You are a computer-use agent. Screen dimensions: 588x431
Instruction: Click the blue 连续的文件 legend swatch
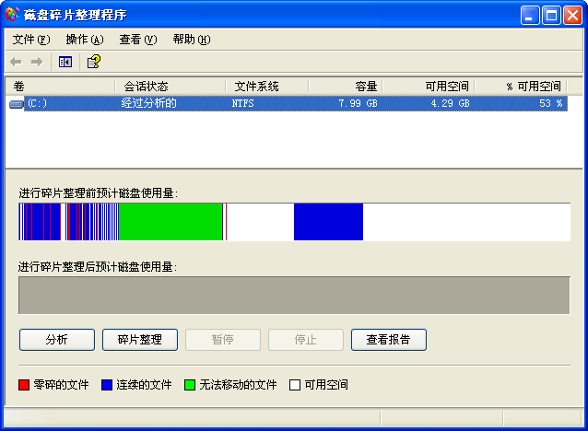click(x=107, y=385)
